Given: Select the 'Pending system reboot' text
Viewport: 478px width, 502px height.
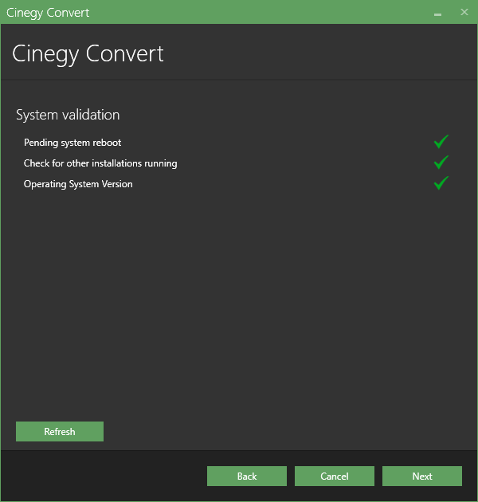Looking at the screenshot, I should coord(72,143).
